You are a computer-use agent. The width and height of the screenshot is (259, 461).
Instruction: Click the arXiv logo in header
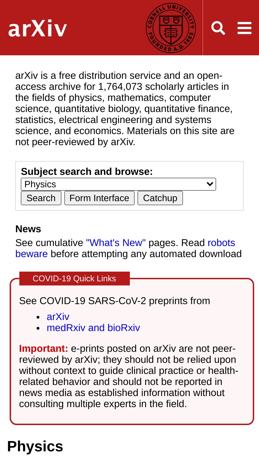[38, 29]
